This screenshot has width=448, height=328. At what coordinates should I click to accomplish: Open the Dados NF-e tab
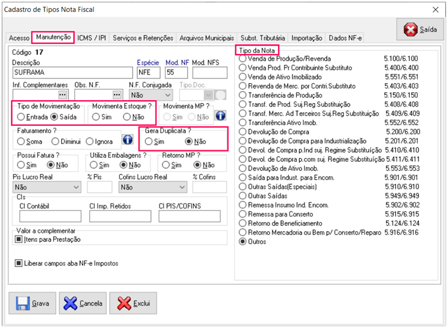(x=345, y=38)
